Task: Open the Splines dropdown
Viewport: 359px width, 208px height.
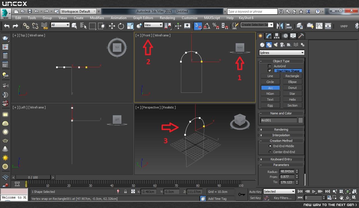Action: coord(282,53)
